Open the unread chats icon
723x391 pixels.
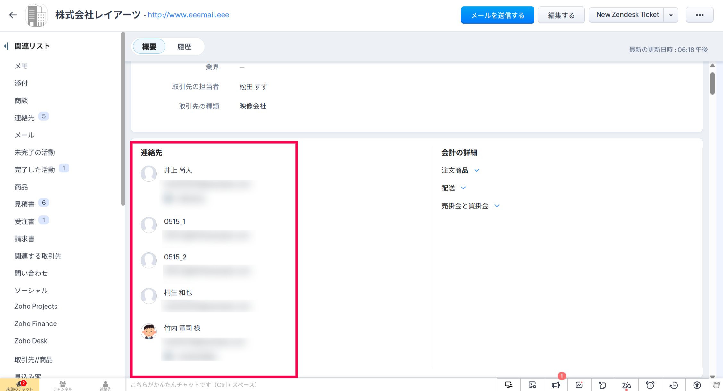click(20, 385)
